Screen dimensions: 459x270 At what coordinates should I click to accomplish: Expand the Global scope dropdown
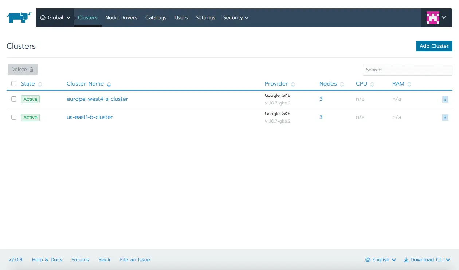point(55,17)
